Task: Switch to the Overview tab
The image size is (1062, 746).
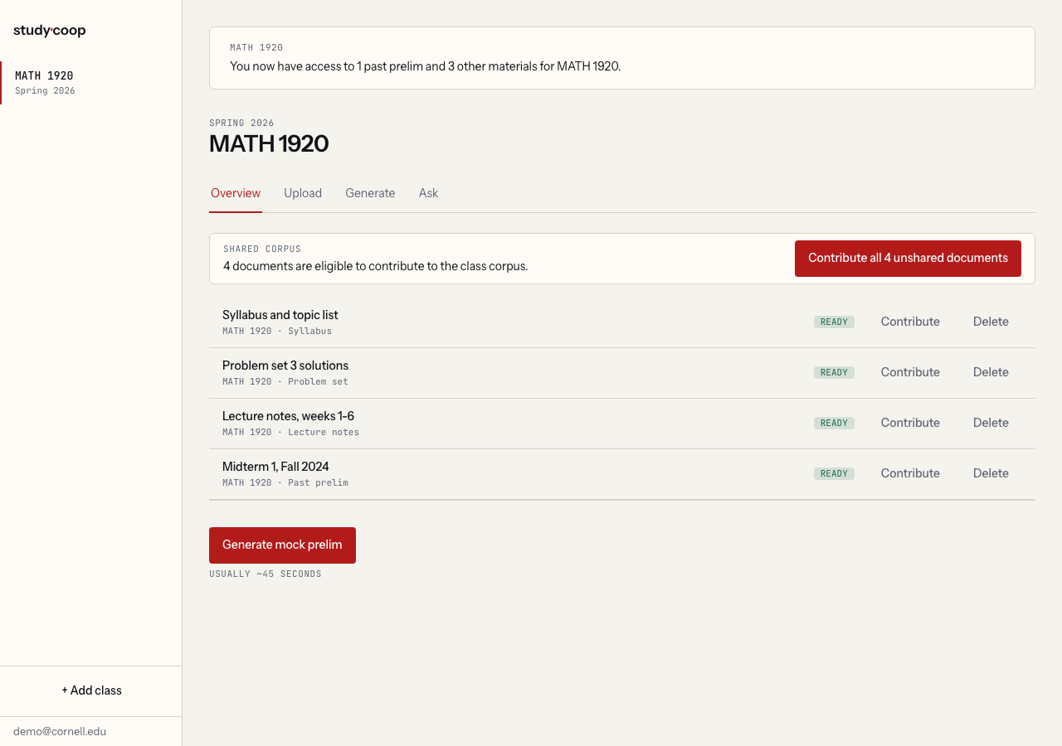Action: [236, 193]
